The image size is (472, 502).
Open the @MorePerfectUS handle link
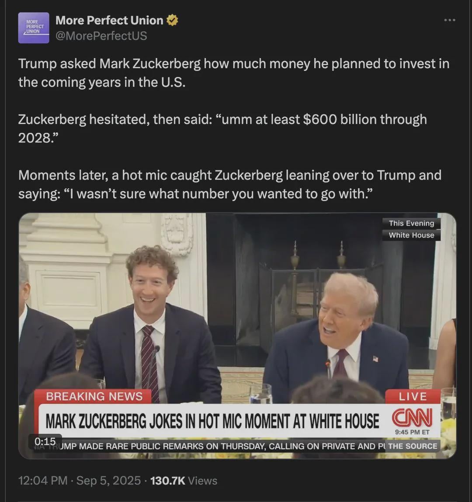pos(101,35)
